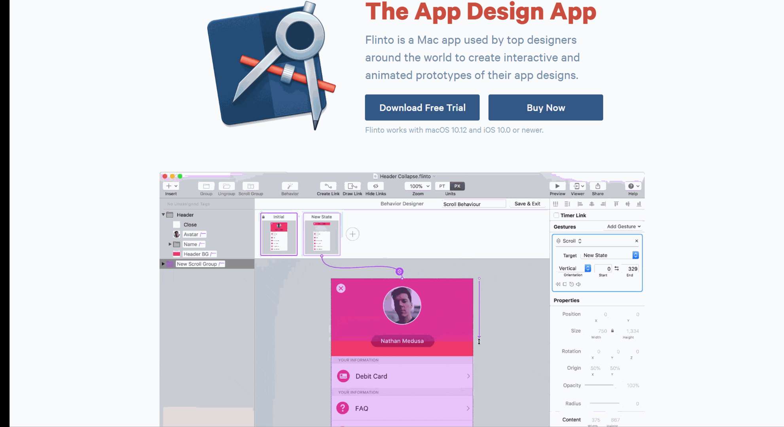Click the Download Free Trial button
Viewport: 784px width, 427px height.
422,108
